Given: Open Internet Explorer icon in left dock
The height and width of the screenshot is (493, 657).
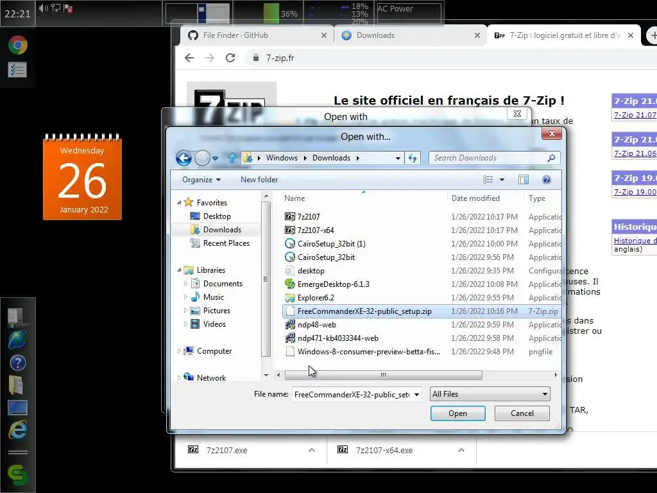Looking at the screenshot, I should click(x=17, y=429).
